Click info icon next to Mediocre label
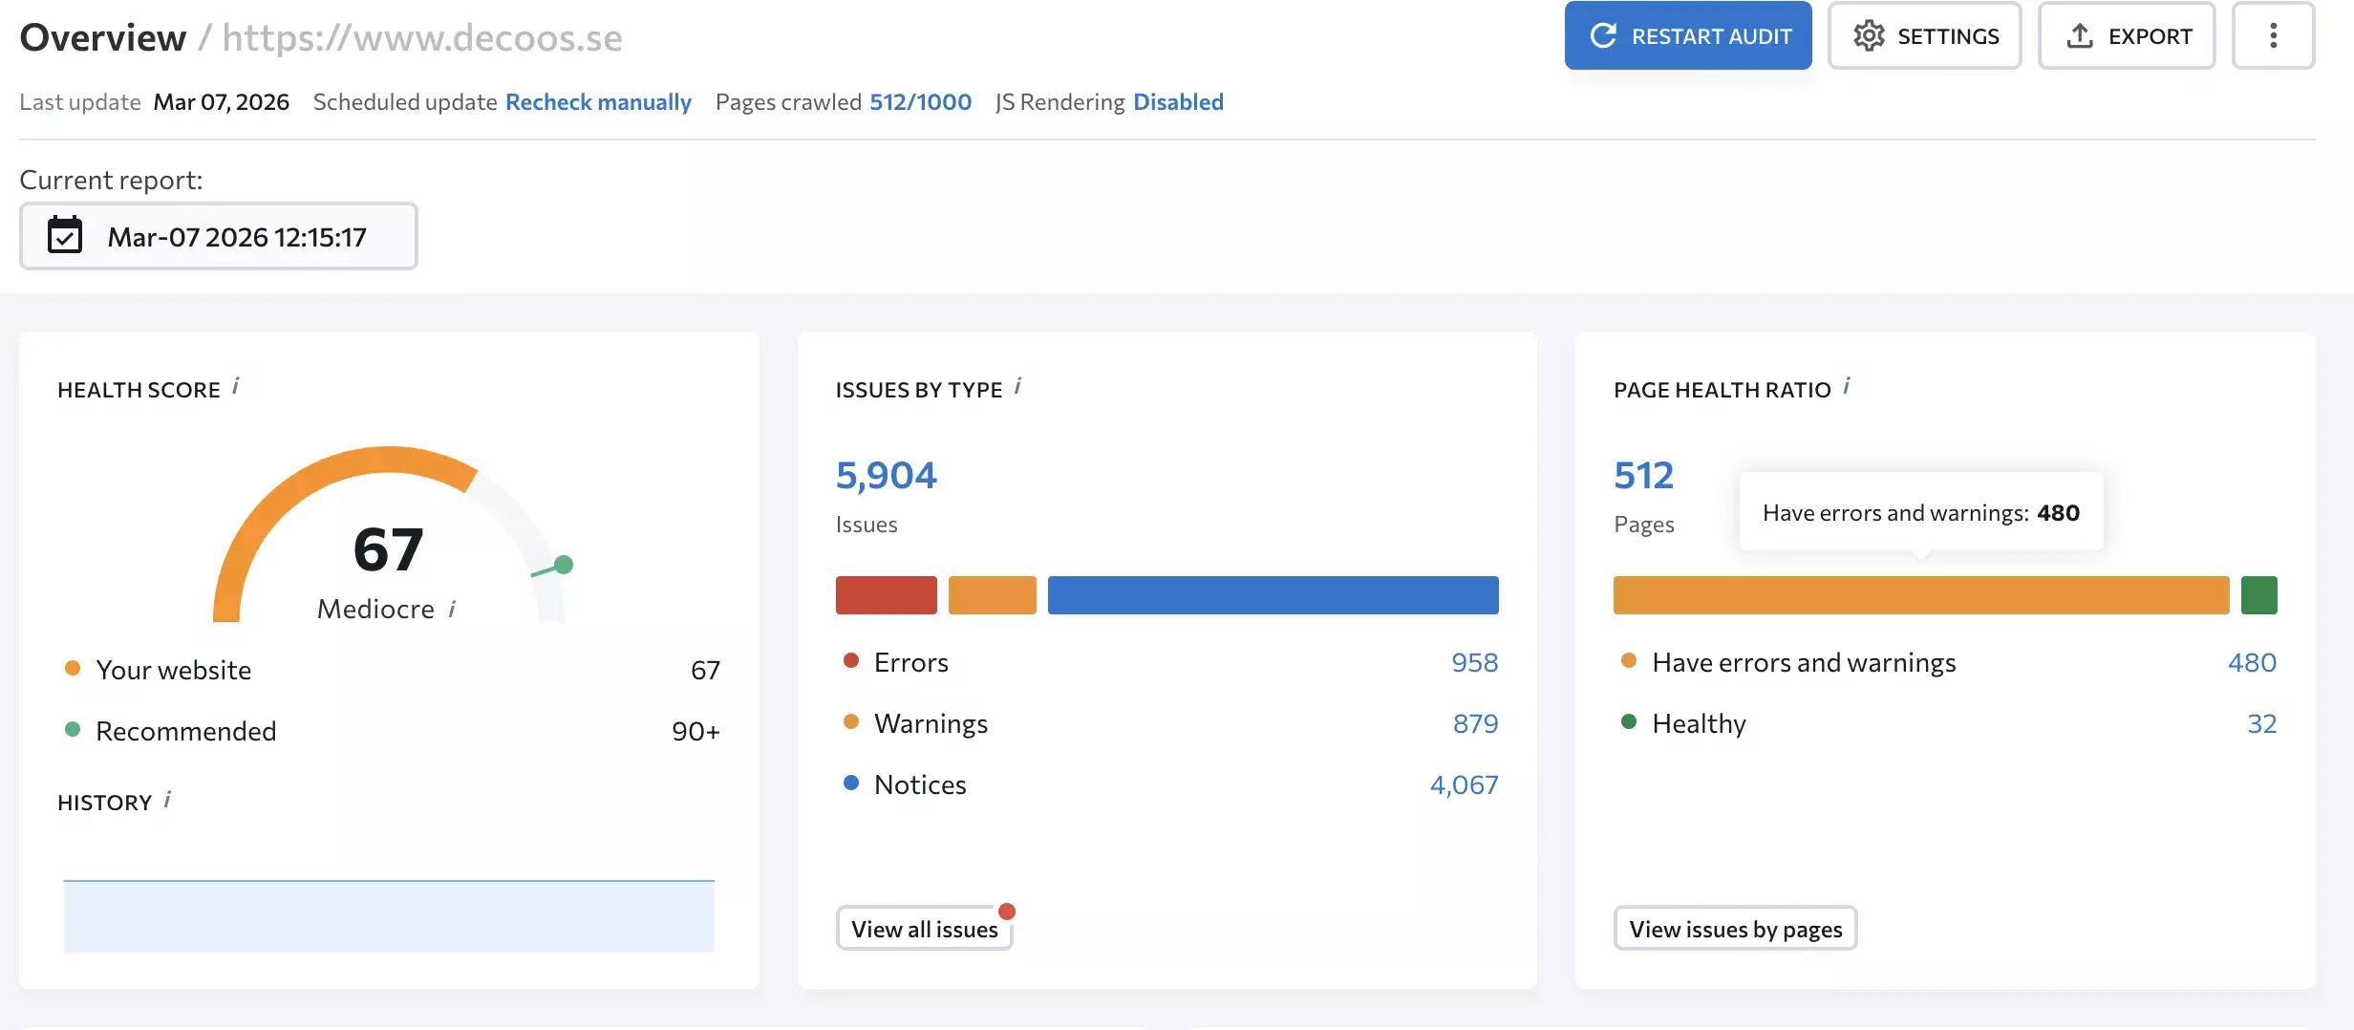The height and width of the screenshot is (1030, 2354). click(453, 609)
